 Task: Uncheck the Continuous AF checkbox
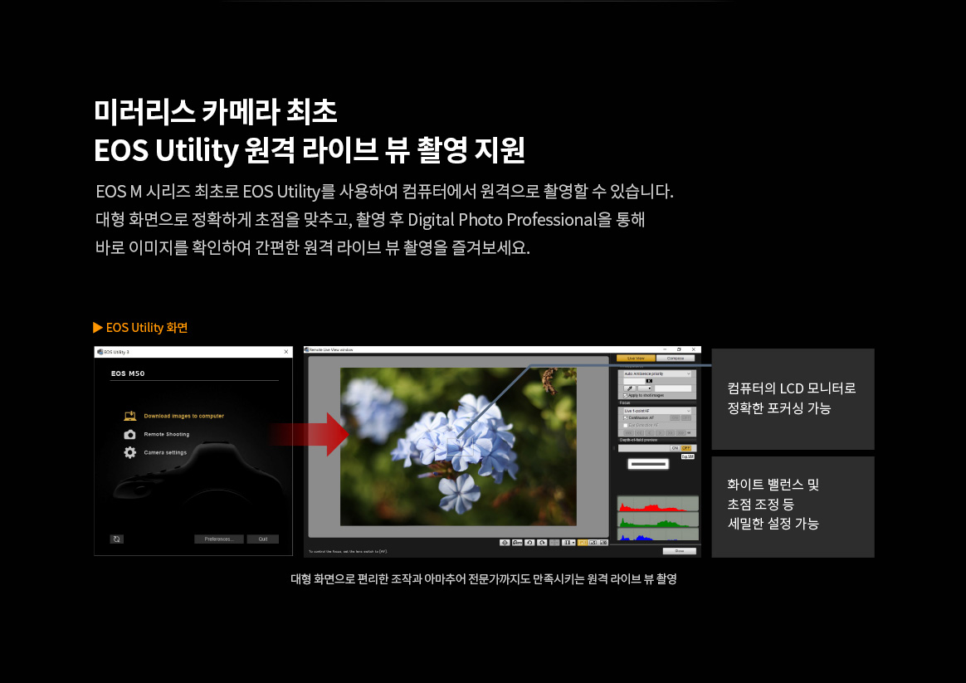pyautogui.click(x=625, y=417)
